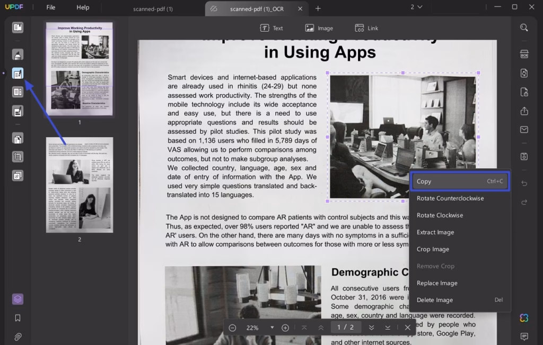Choose Replace Image from the context menu

pyautogui.click(x=437, y=283)
